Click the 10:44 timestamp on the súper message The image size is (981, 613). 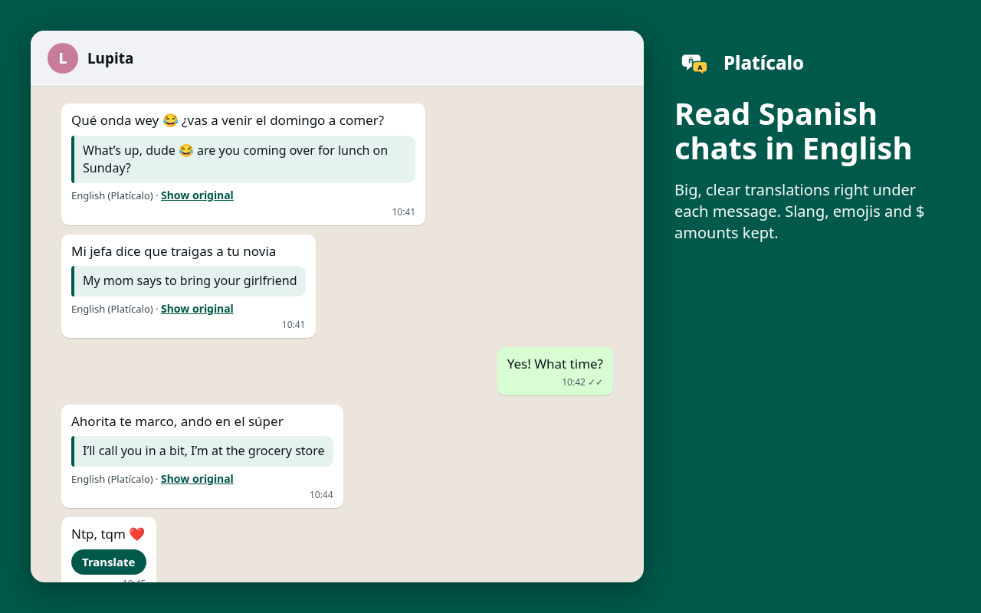click(x=321, y=495)
